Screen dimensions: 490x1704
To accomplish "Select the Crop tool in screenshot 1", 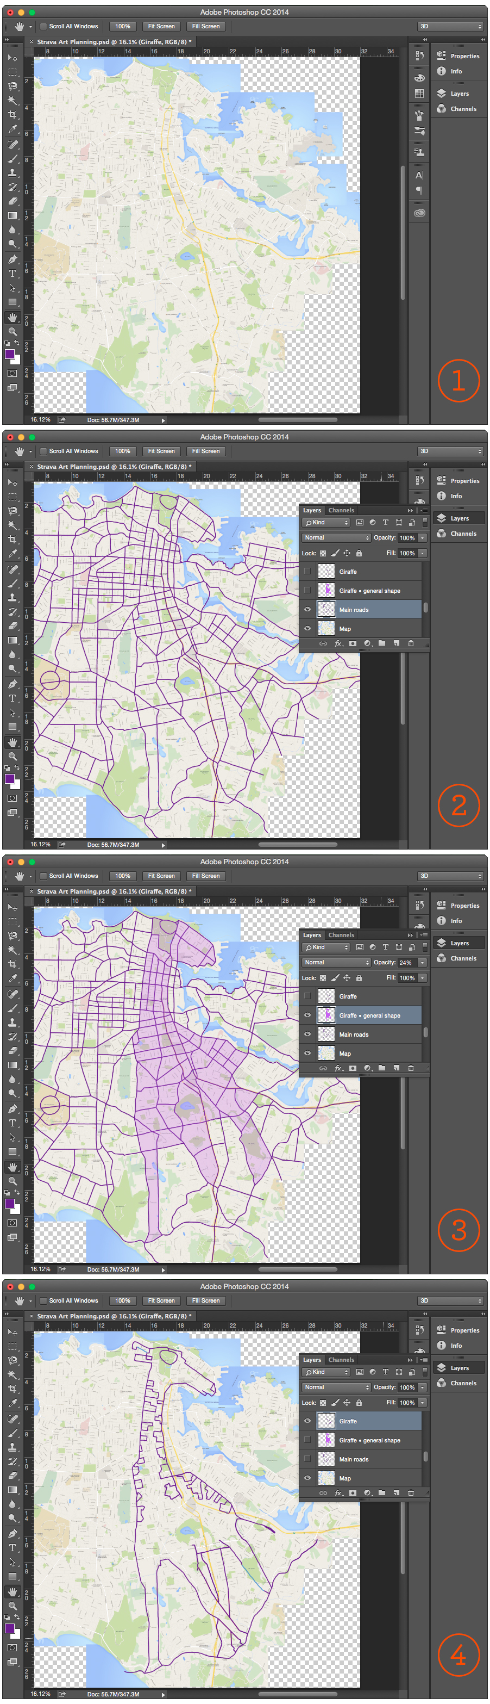I will [x=12, y=115].
